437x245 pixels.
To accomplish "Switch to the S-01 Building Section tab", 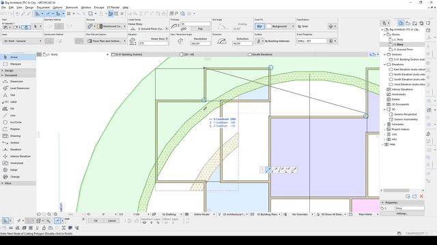I will pyautogui.click(x=128, y=54).
